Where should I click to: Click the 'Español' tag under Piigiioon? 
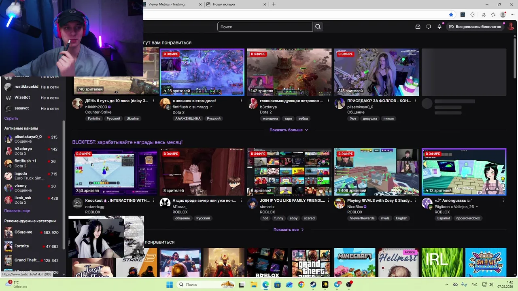[444, 218]
